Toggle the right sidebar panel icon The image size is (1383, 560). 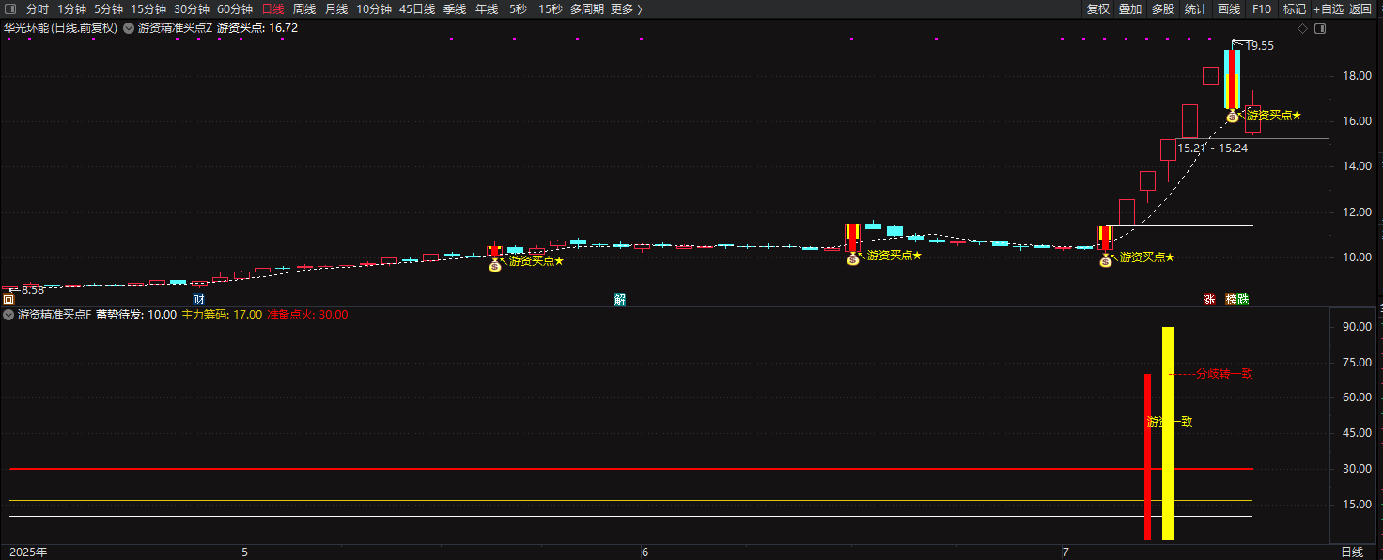(1320, 29)
